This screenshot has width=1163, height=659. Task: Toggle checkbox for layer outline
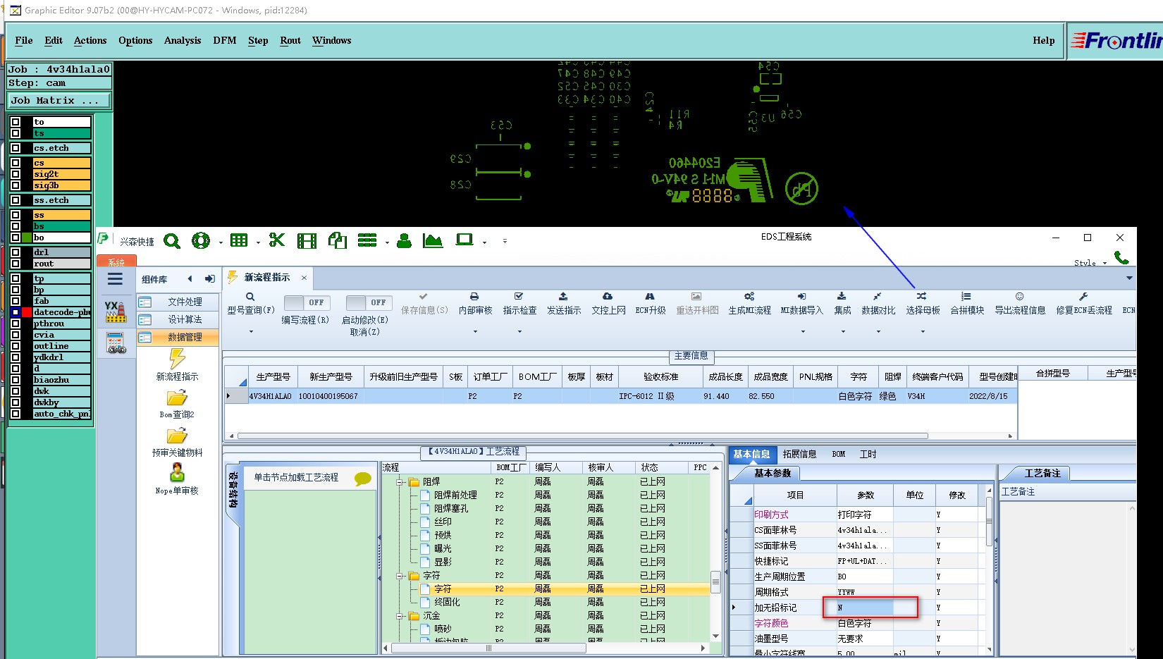click(16, 346)
